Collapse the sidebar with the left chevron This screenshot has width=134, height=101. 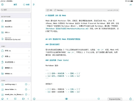click(28, 99)
